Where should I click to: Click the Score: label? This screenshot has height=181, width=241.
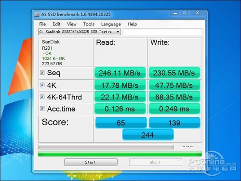point(55,122)
